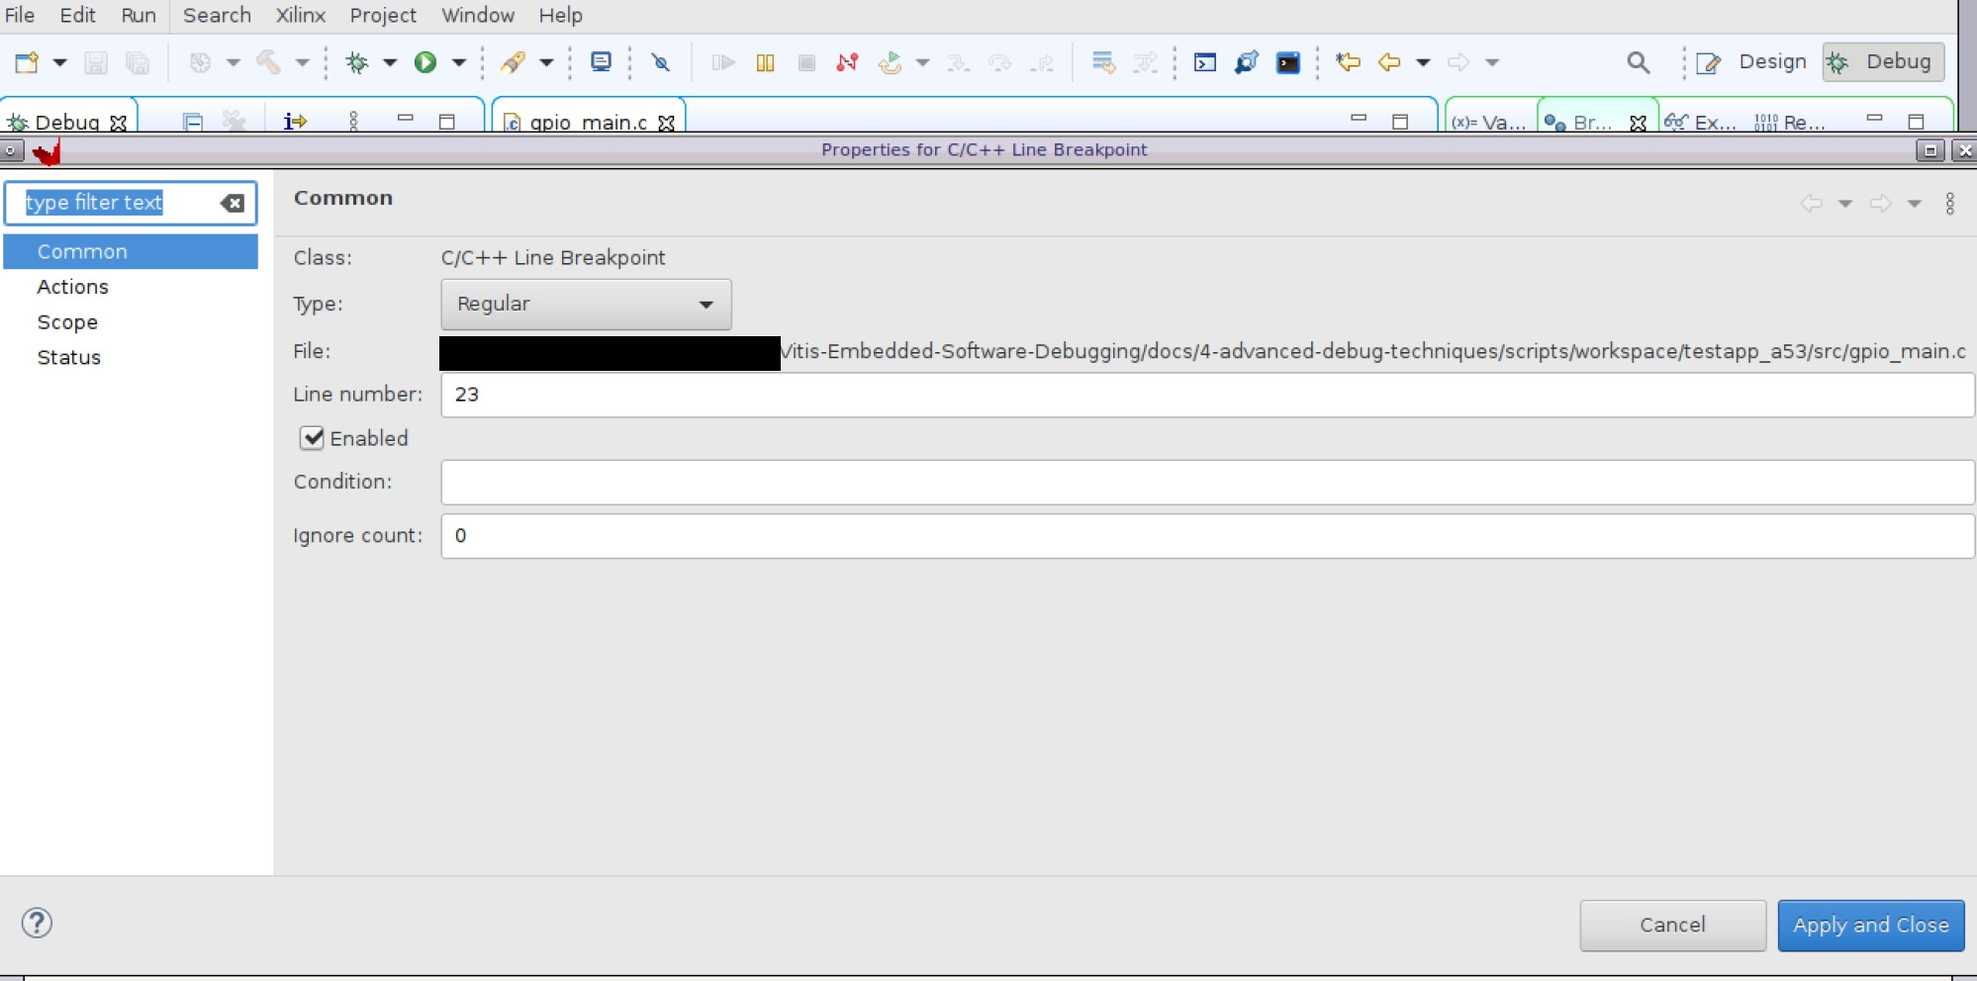
Task: Click the Save disk icon
Action: click(96, 62)
